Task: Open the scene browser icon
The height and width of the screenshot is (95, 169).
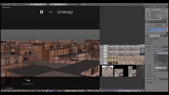Action: (x=48, y=4)
